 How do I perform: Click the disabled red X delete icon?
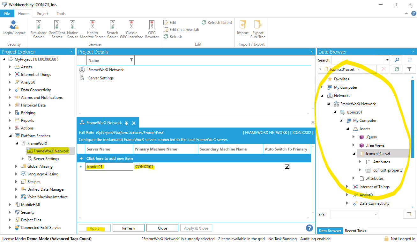click(x=384, y=69)
